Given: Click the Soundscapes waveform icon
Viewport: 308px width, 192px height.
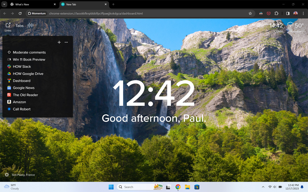Looking at the screenshot, I should click(x=30, y=25).
